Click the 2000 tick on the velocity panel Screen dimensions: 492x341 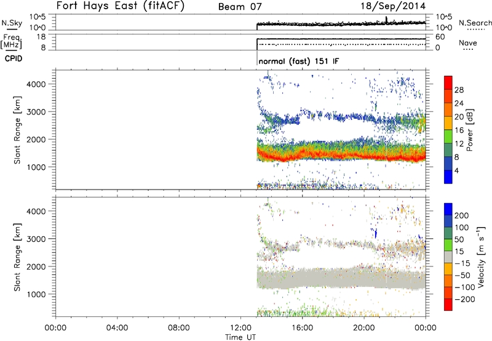36,267
